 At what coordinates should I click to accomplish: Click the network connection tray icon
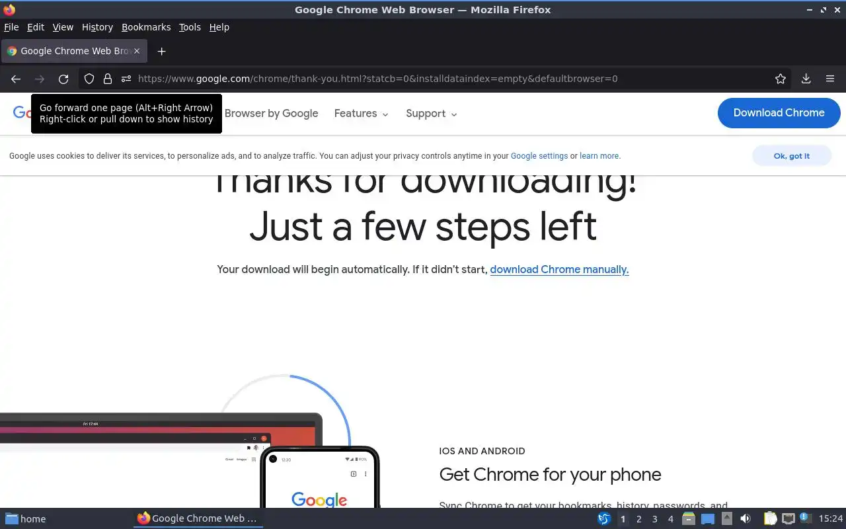click(x=788, y=519)
